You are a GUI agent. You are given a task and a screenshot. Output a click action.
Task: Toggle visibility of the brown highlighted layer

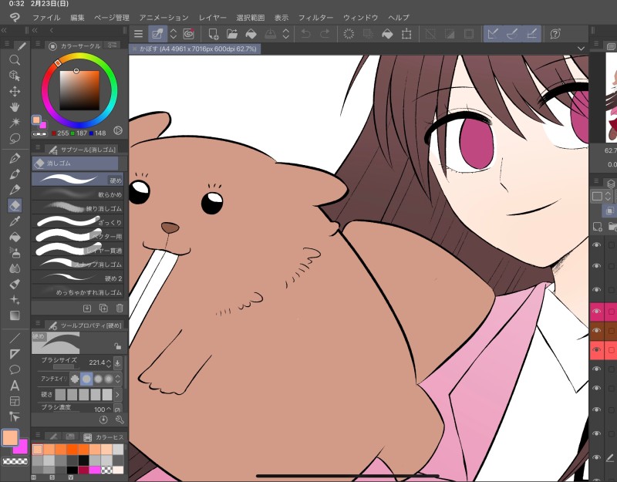click(596, 331)
